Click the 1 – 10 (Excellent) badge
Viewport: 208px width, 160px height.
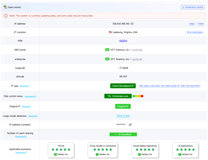(x=123, y=134)
